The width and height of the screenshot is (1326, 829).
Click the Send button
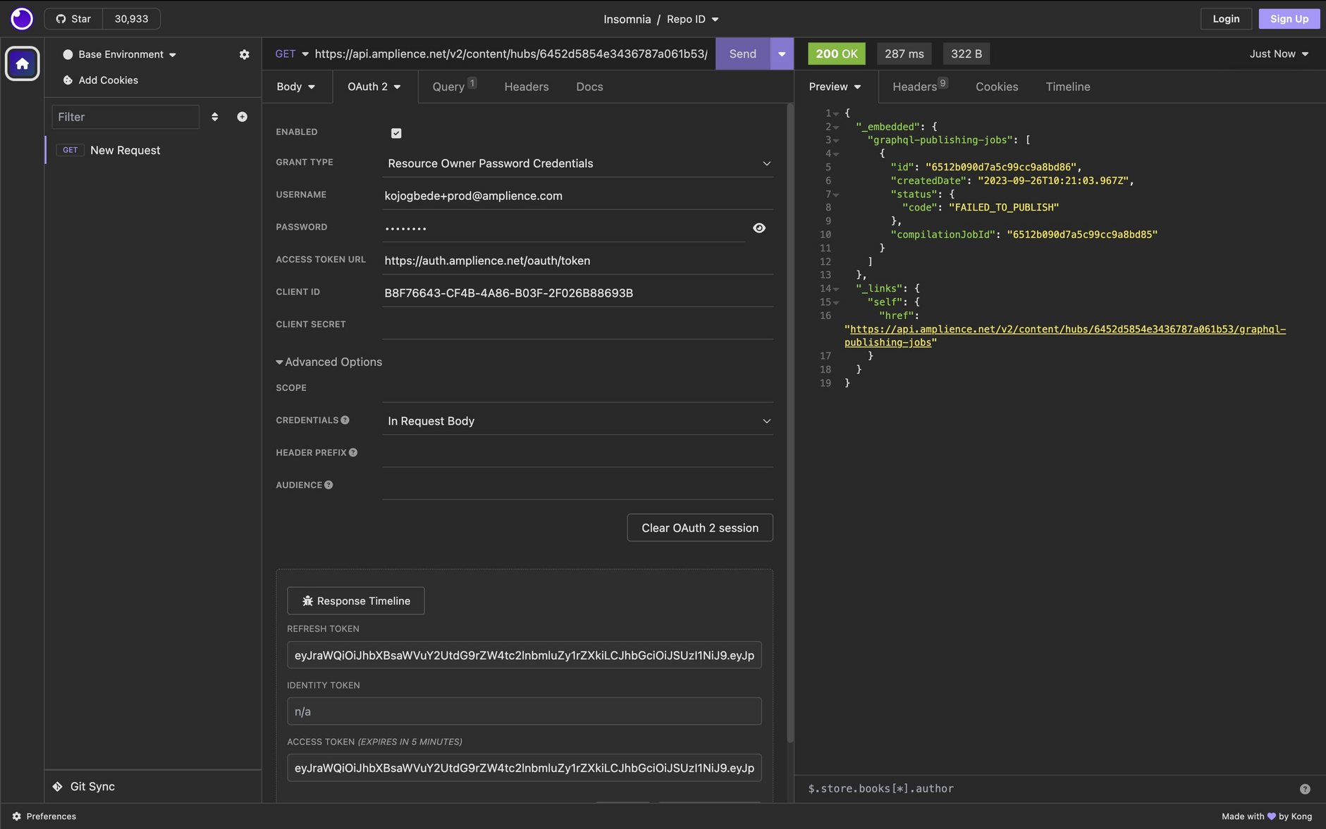coord(743,54)
